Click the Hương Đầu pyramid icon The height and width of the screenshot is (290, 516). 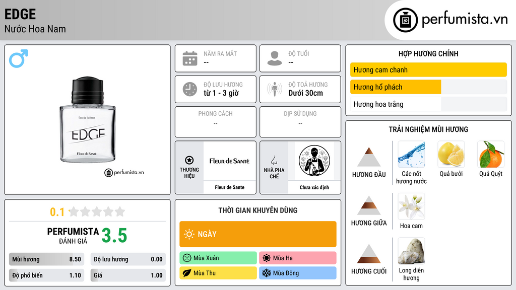pos(369,157)
